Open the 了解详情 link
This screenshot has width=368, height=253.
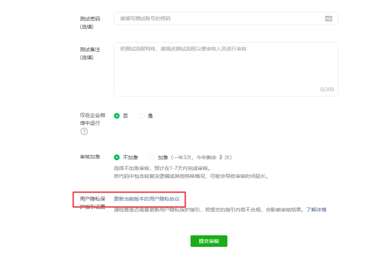tap(316, 210)
